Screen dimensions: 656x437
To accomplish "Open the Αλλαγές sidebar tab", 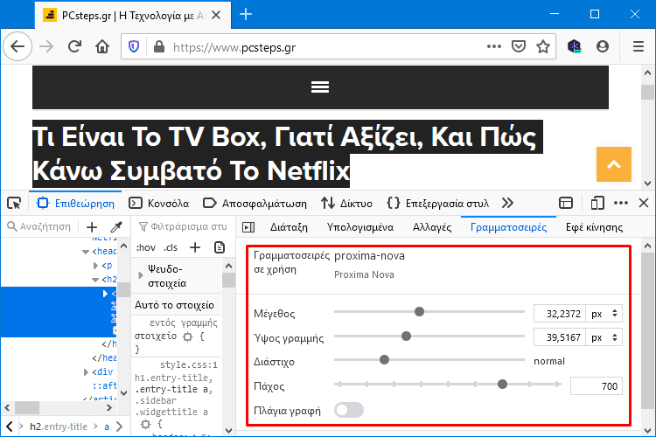I will click(432, 227).
